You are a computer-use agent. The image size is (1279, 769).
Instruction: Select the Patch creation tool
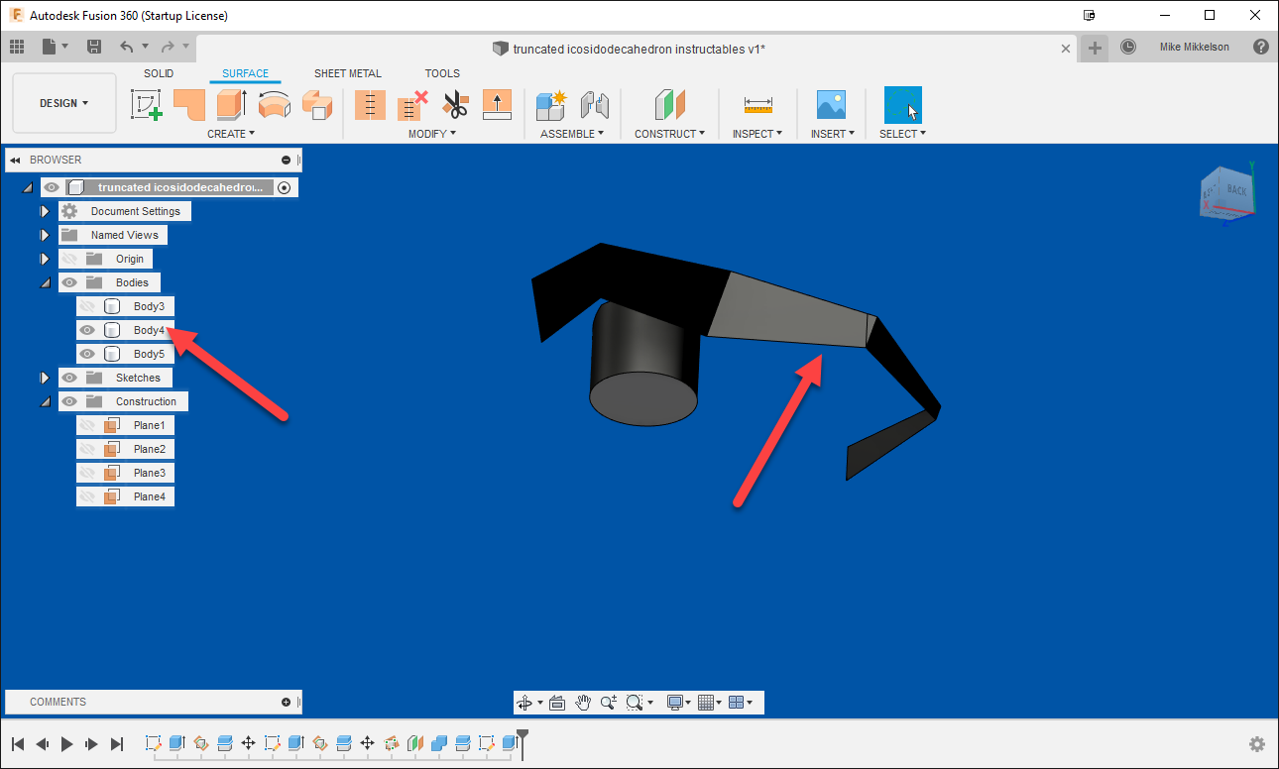(189, 104)
